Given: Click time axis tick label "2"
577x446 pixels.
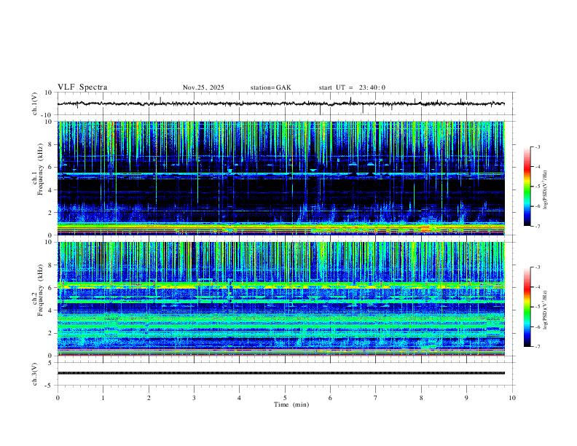Looking at the screenshot, I should pyautogui.click(x=149, y=398).
